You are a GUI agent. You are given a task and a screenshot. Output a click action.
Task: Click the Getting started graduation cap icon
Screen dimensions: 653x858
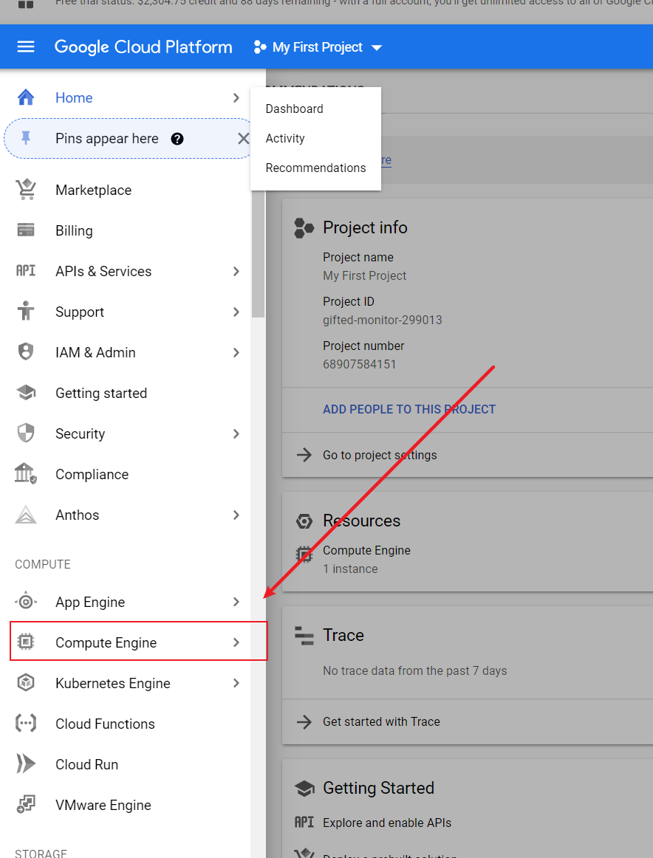26,392
